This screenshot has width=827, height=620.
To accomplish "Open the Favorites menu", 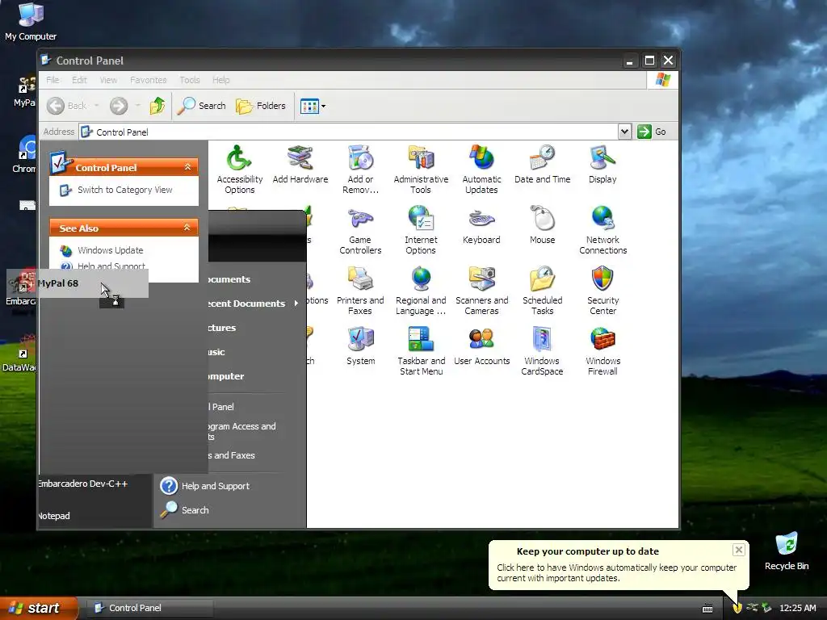I will point(149,80).
